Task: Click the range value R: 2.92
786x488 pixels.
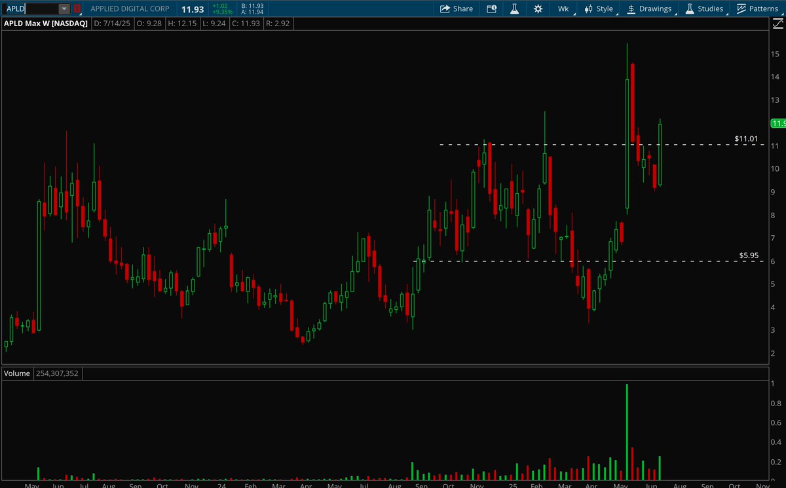Action: (x=277, y=24)
